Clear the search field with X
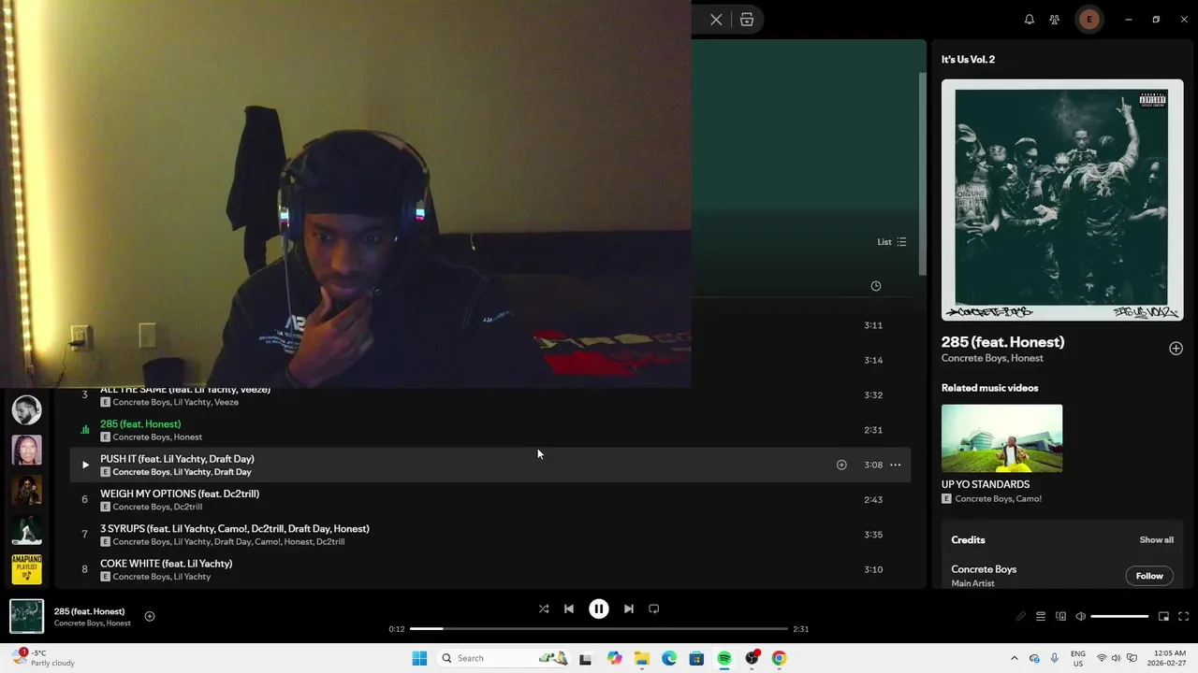The width and height of the screenshot is (1198, 673). [x=716, y=20]
